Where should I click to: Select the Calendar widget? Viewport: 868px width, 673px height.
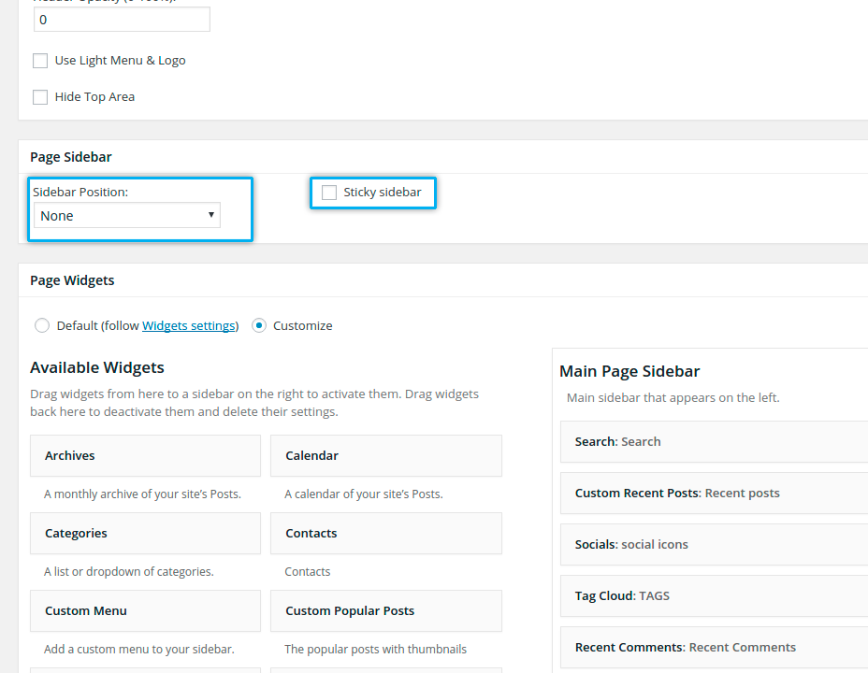click(385, 456)
